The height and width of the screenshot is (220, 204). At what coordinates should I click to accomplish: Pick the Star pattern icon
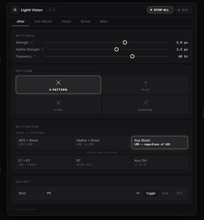(58, 103)
